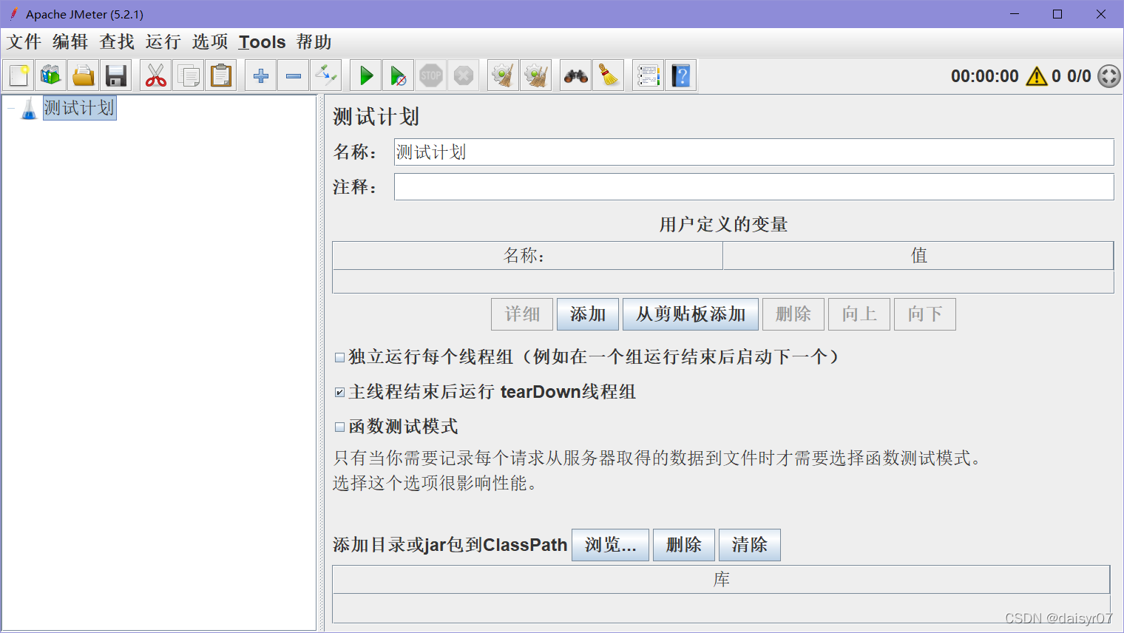
Task: Start the test with green play icon
Action: tap(366, 75)
